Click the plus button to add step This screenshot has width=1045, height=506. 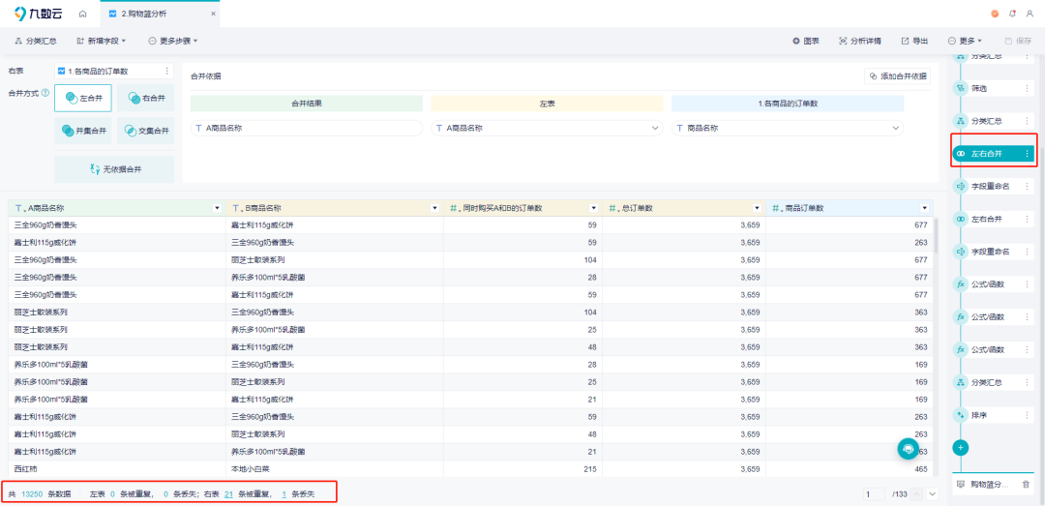[961, 447]
